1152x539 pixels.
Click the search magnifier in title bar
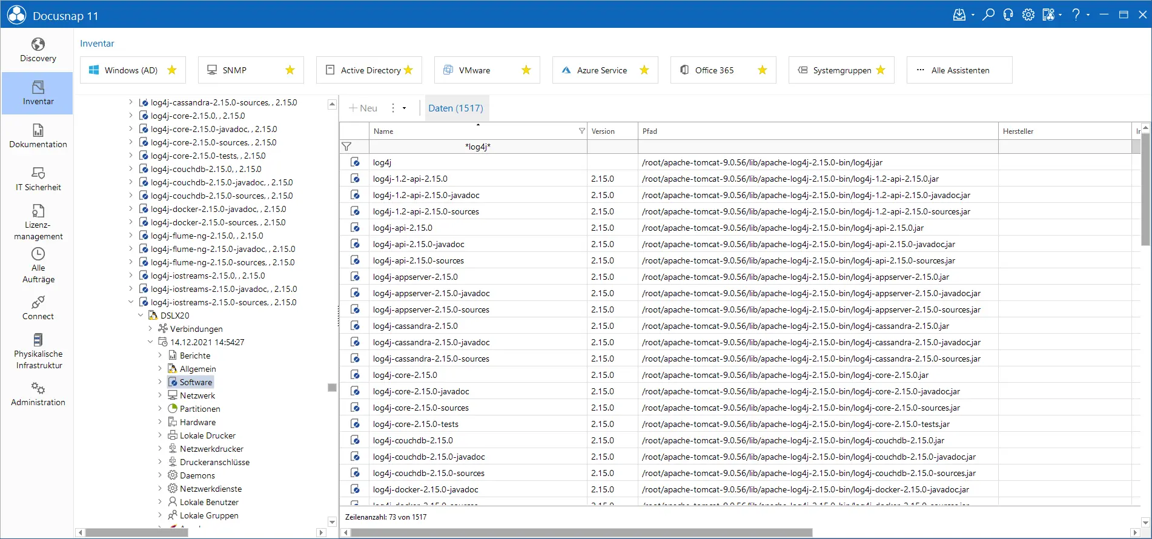(x=988, y=15)
